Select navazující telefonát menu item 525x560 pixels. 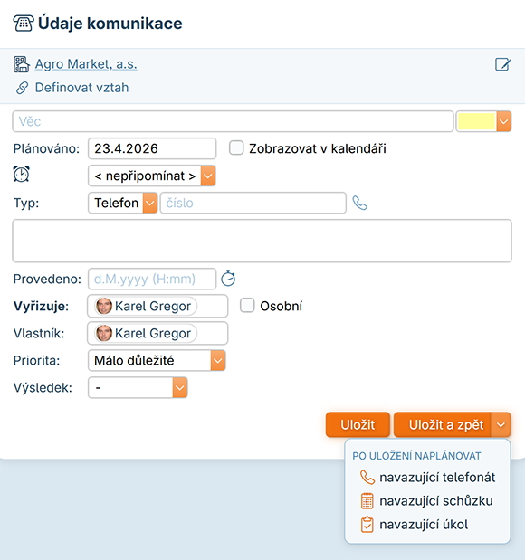pyautogui.click(x=428, y=478)
